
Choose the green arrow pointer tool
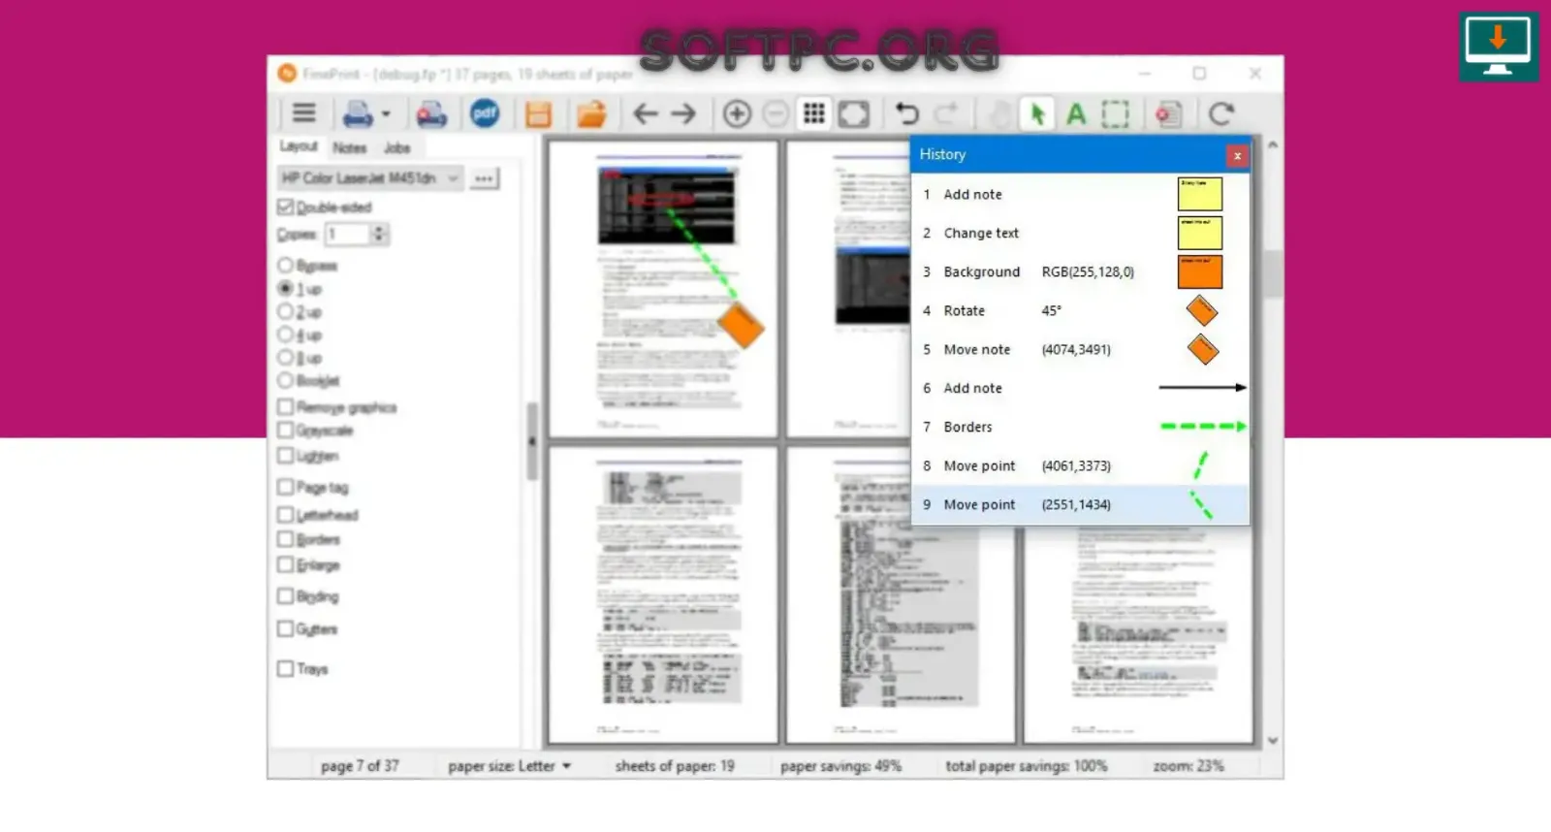(x=1037, y=114)
